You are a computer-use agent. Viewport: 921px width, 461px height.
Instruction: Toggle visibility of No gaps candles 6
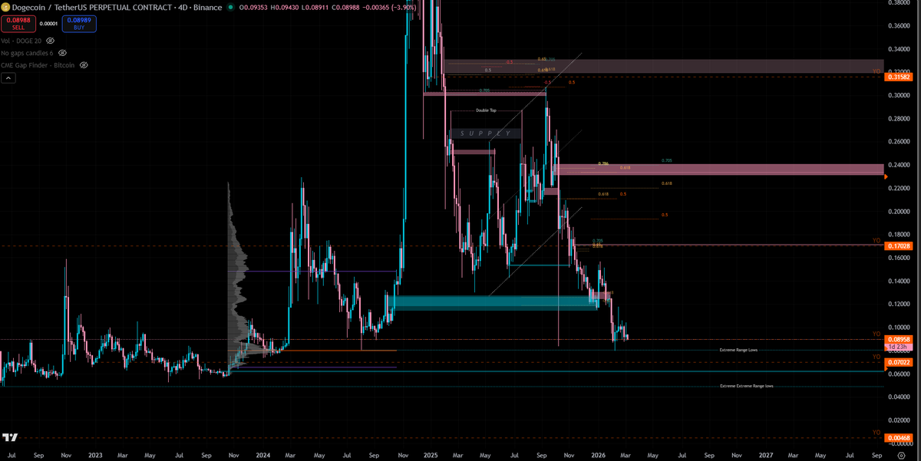62,53
